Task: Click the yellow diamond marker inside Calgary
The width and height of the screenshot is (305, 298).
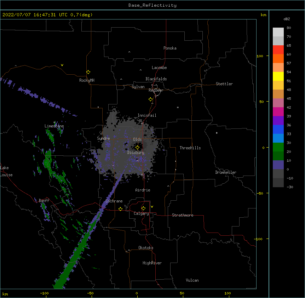Action: [143, 208]
